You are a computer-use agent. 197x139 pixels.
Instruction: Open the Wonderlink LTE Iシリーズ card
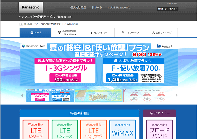pos(36,129)
